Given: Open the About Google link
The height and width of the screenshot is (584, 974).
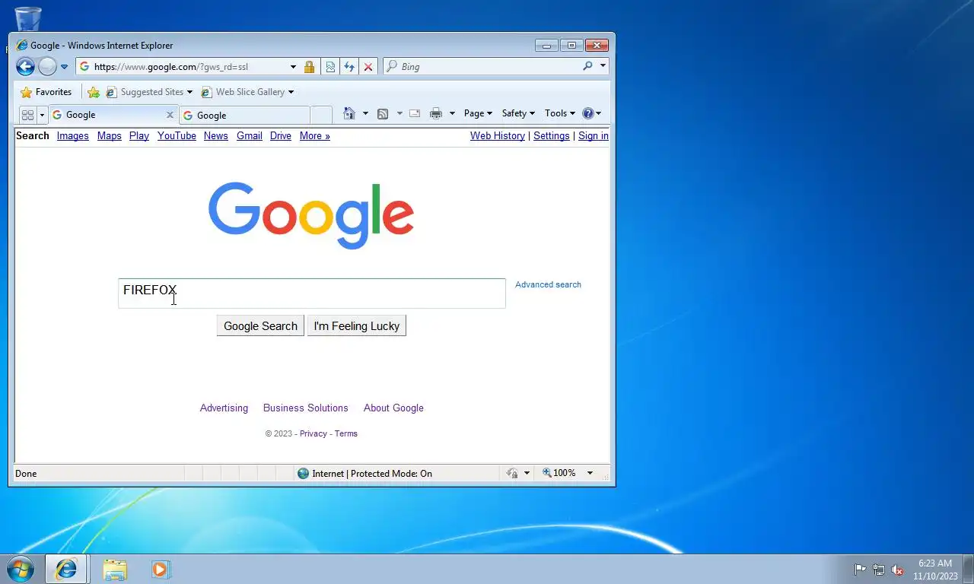Looking at the screenshot, I should click(x=393, y=408).
